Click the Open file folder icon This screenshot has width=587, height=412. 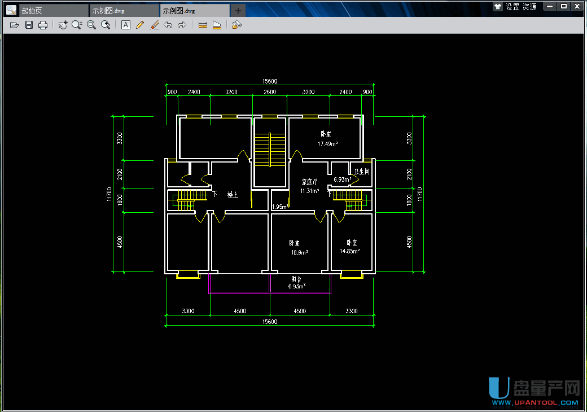click(15, 25)
